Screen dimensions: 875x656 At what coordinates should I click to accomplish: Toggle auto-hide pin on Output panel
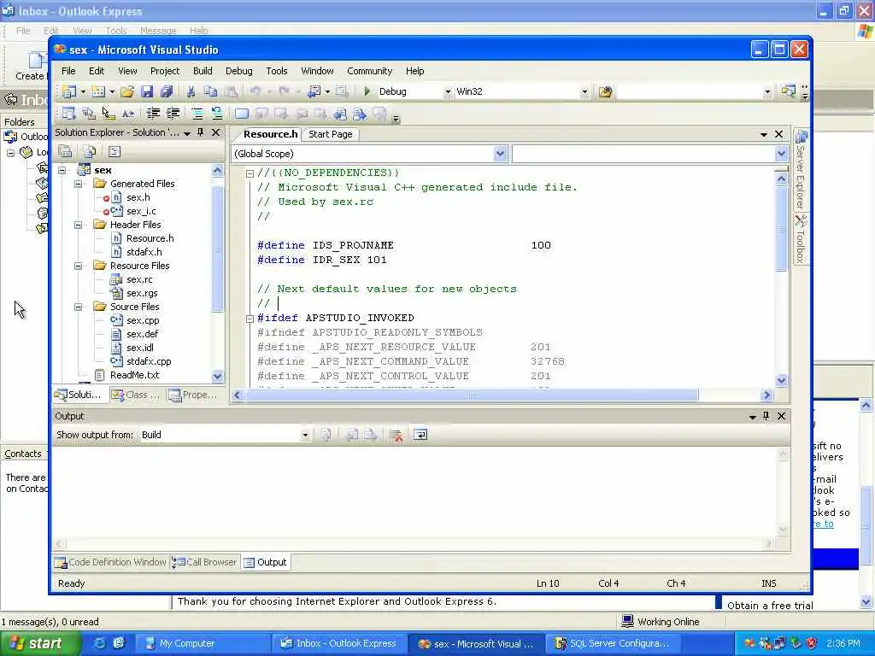click(766, 416)
